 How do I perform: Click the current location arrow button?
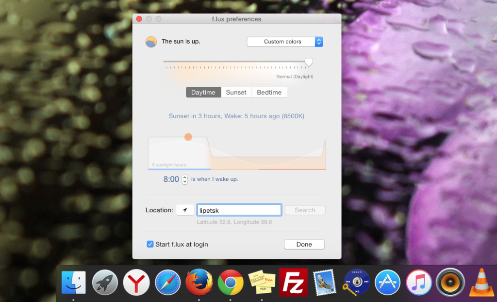pyautogui.click(x=185, y=210)
